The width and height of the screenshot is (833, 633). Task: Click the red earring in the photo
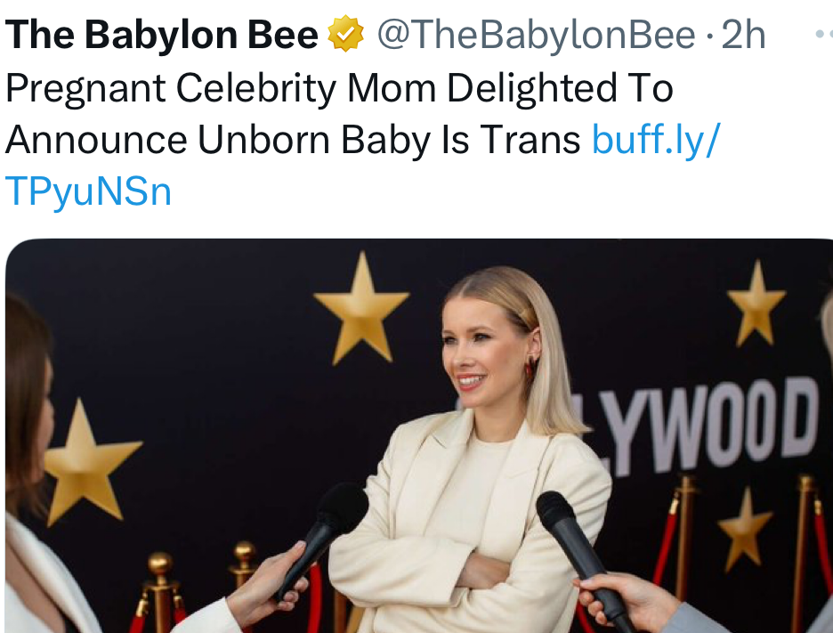click(x=530, y=367)
